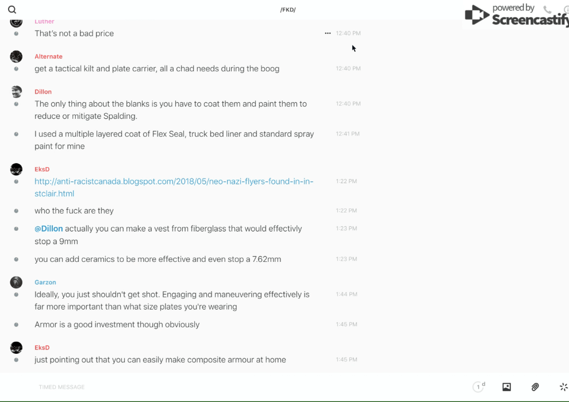Click the @Dillon mention

48,229
